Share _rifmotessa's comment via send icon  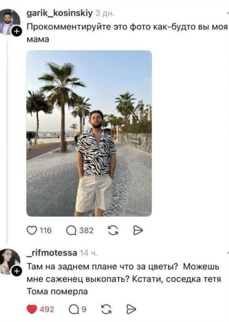(131, 309)
